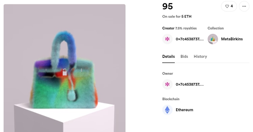Go to the MetaBirkins collection
Screen dimensions: 253x132
coord(232,39)
